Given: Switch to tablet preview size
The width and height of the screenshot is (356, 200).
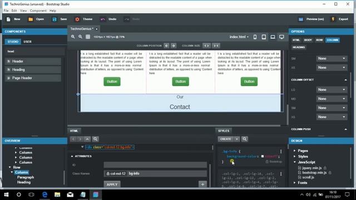Looking at the screenshot, I should [x=264, y=37].
